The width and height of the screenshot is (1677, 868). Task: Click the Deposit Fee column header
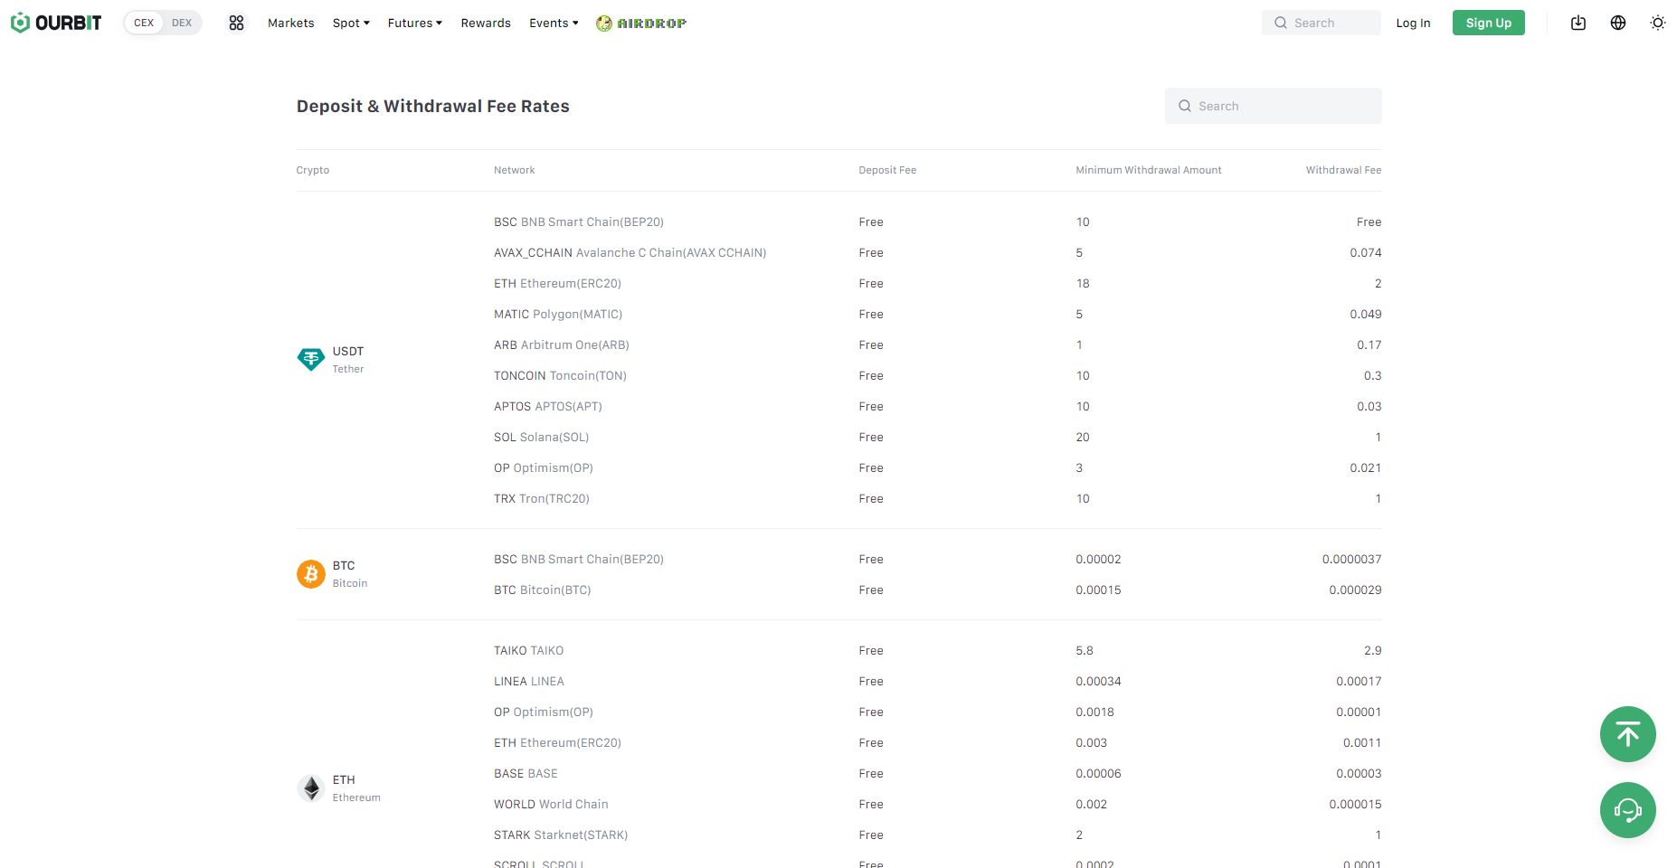tap(887, 170)
